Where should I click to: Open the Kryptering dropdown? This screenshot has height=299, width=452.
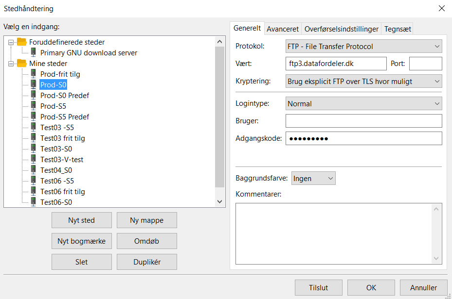[363, 82]
